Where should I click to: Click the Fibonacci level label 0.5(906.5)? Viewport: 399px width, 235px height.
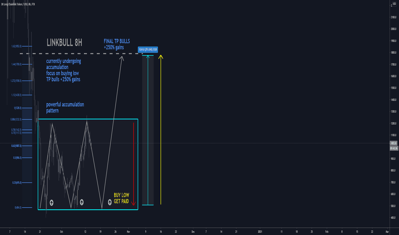click(17, 158)
